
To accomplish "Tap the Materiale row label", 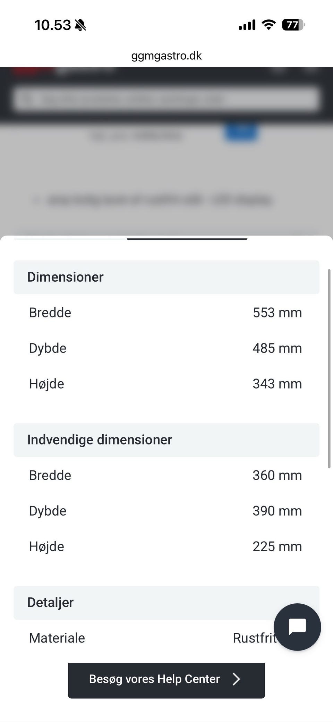I will [x=57, y=638].
